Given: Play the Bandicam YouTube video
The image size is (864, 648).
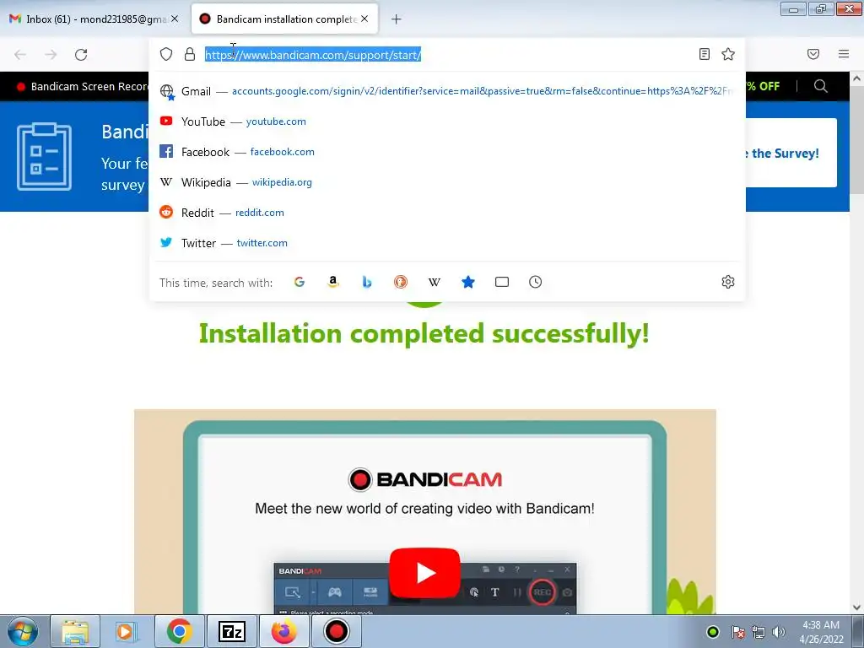Looking at the screenshot, I should [425, 573].
